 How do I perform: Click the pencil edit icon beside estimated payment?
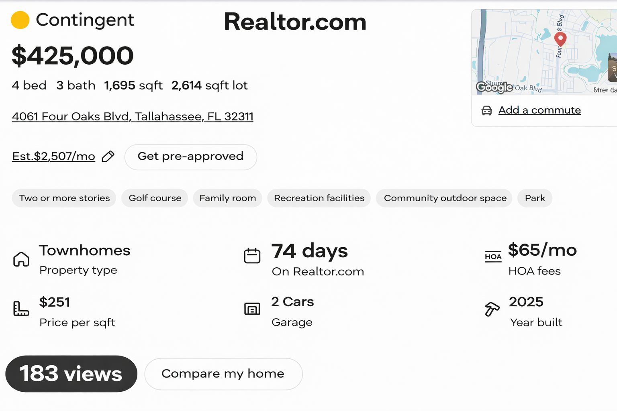click(x=108, y=157)
